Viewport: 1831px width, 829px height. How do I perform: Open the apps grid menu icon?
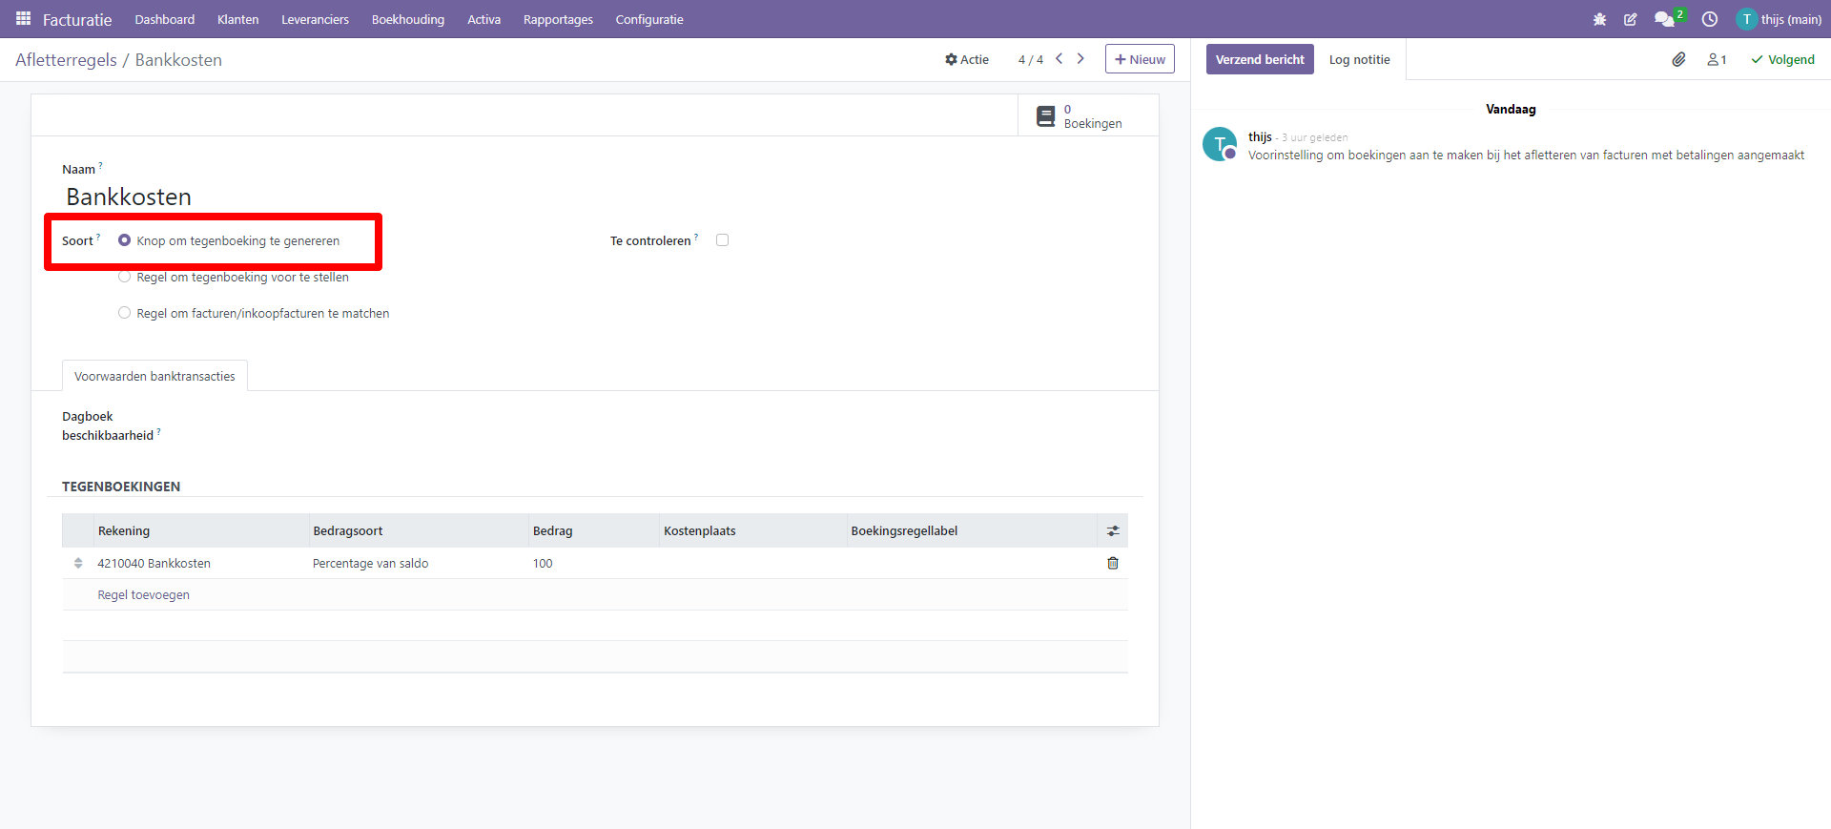pyautogui.click(x=23, y=19)
